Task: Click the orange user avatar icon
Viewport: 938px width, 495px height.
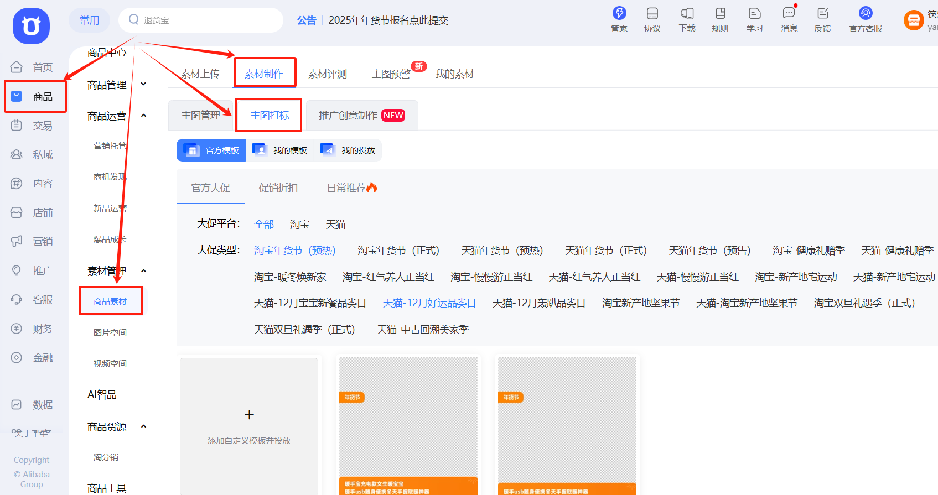Action: 914,21
